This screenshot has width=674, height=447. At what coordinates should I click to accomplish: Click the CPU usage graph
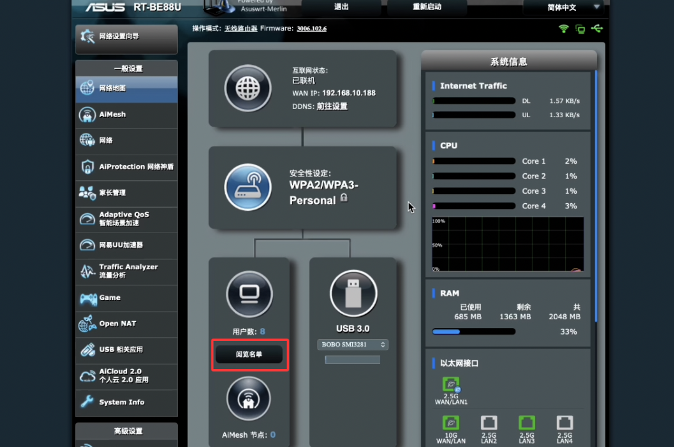507,244
